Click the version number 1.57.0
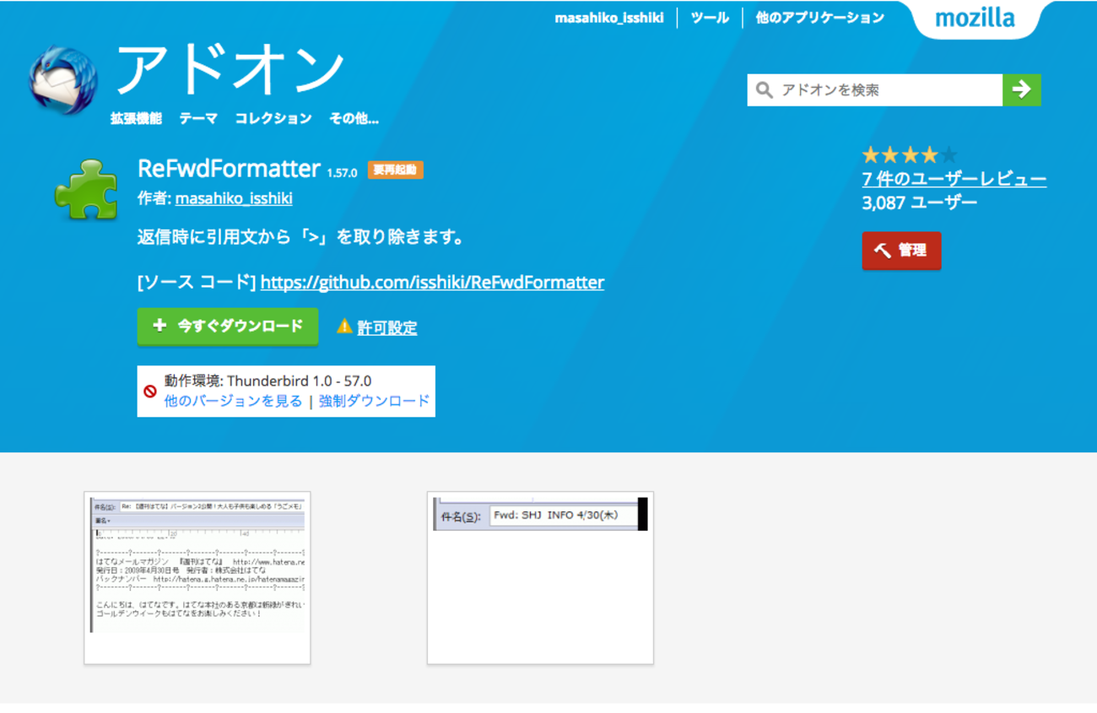Image resolution: width=1097 pixels, height=713 pixels. (342, 172)
